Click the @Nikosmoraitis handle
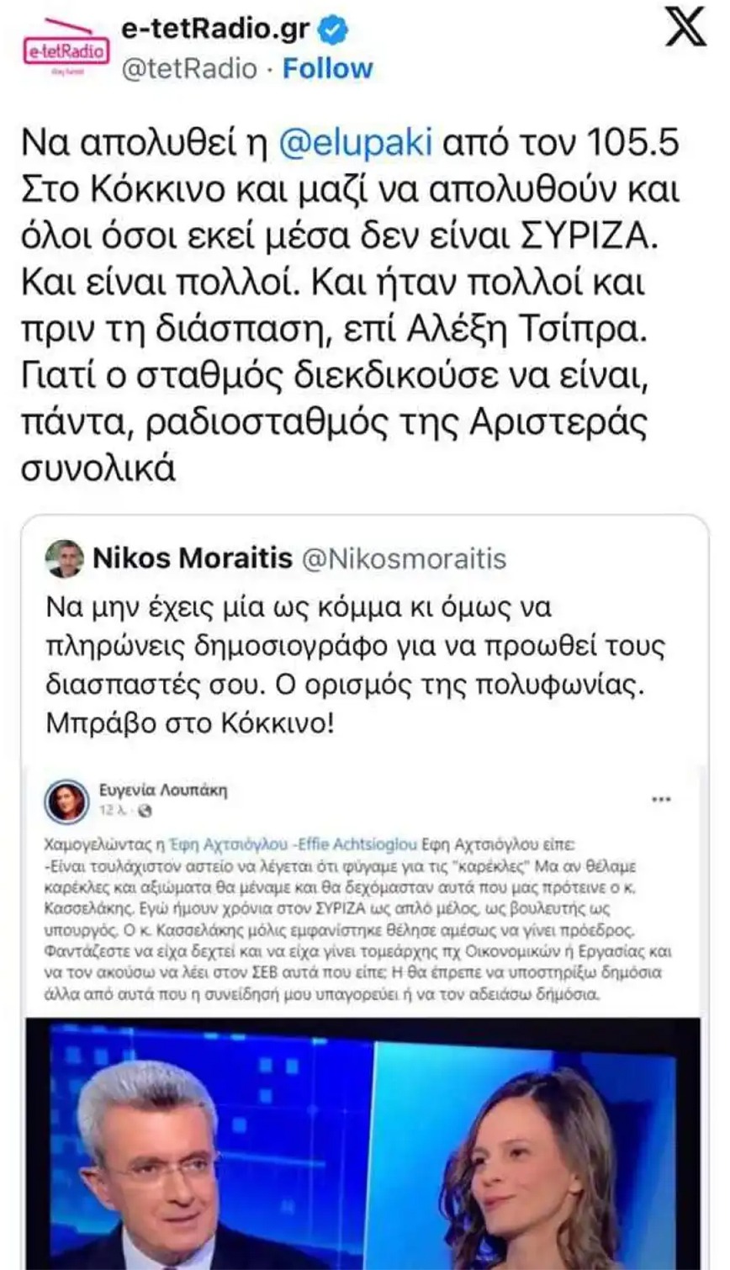The width and height of the screenshot is (730, 1270). [x=404, y=558]
